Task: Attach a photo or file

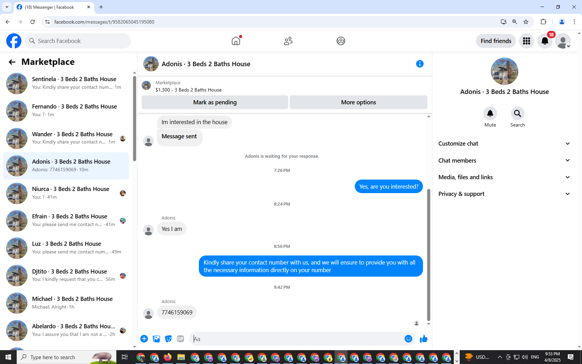Action: tap(156, 339)
